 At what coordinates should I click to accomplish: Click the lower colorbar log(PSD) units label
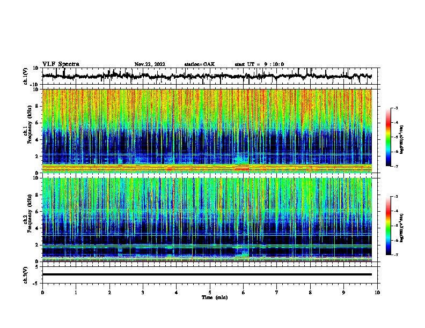(402, 228)
